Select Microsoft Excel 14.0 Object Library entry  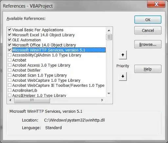[43, 35]
